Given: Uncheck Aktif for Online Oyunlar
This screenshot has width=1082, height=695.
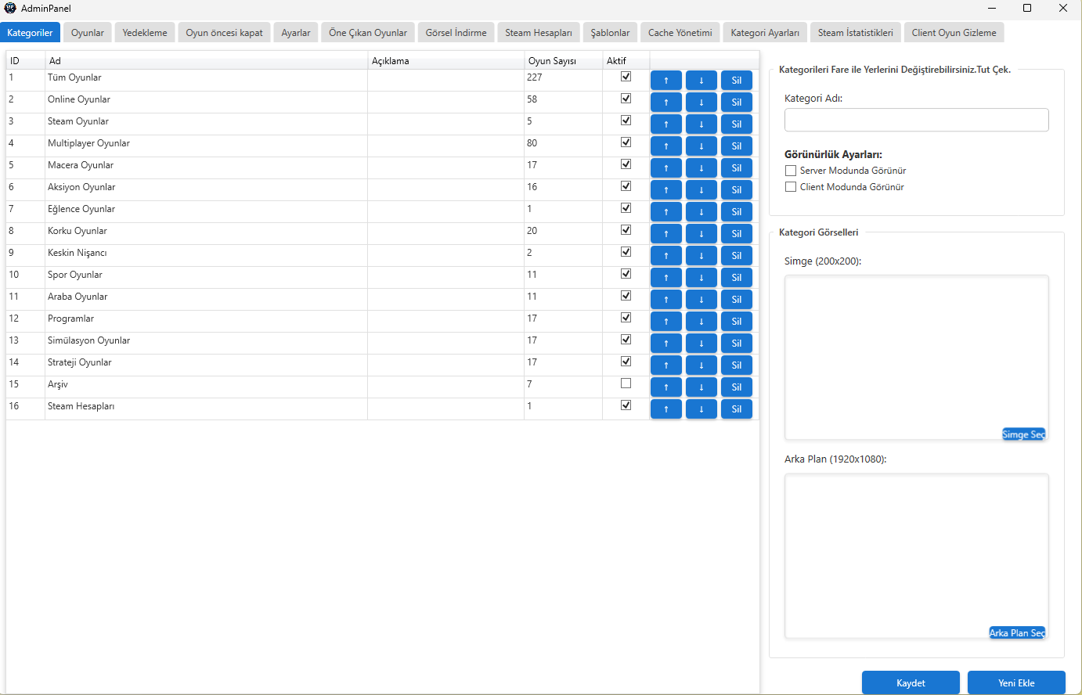Looking at the screenshot, I should tap(626, 99).
